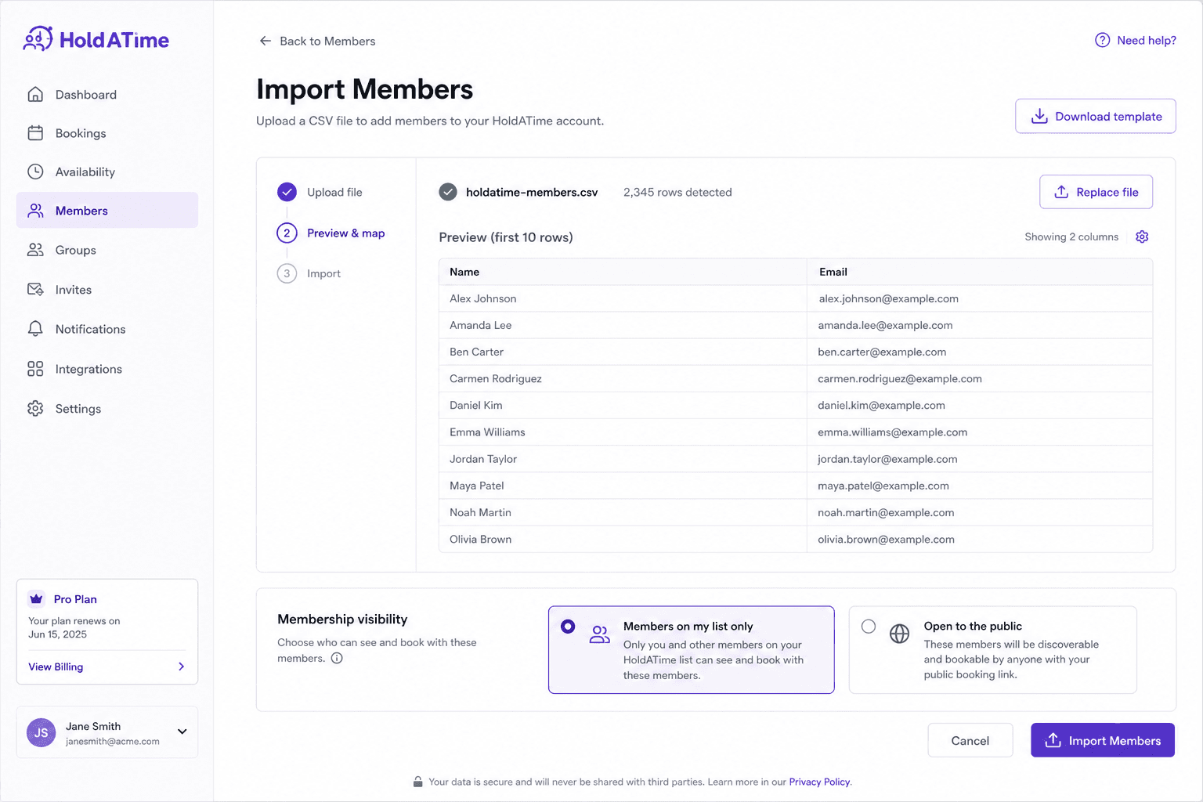Open View Billing link
The image size is (1203, 802).
56,667
